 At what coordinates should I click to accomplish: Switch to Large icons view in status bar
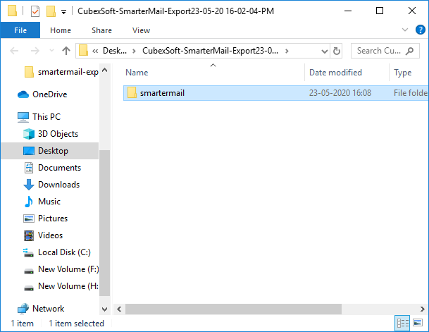tap(418, 324)
